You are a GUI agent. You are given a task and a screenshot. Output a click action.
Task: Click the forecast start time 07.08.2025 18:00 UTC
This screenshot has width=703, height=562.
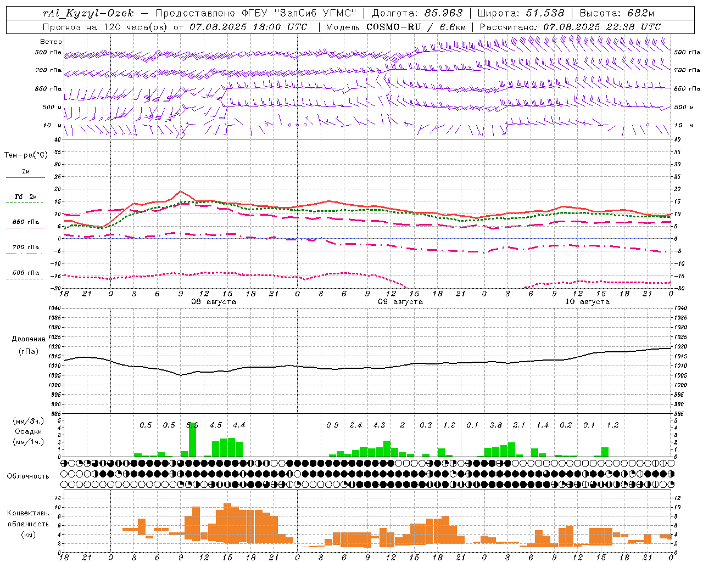tap(248, 26)
